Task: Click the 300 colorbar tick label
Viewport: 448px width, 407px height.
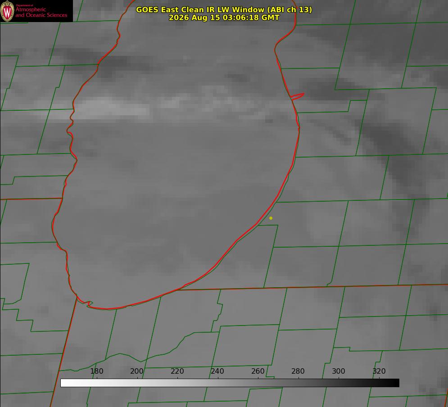Action: coord(339,371)
